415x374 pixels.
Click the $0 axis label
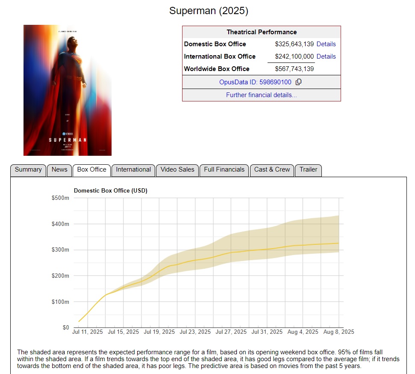(66, 327)
